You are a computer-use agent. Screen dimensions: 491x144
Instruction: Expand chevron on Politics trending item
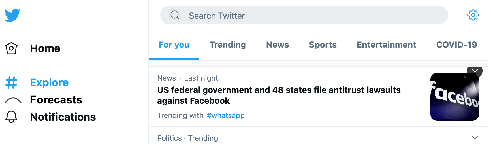pyautogui.click(x=475, y=138)
